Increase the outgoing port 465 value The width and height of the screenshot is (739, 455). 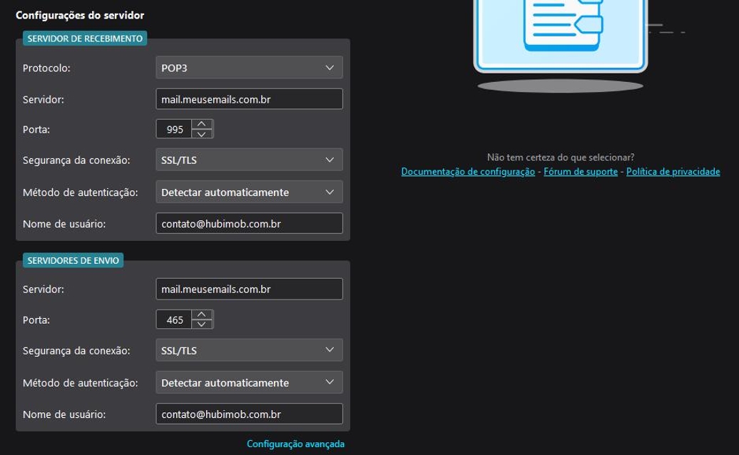click(x=203, y=315)
